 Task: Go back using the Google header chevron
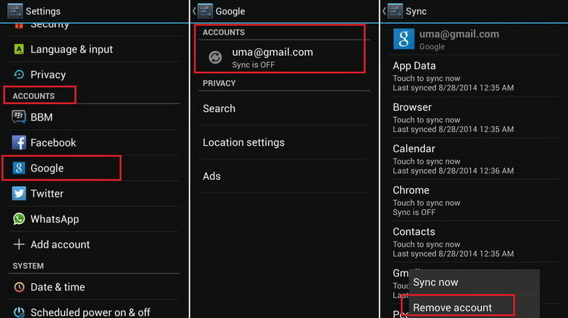pyautogui.click(x=194, y=11)
